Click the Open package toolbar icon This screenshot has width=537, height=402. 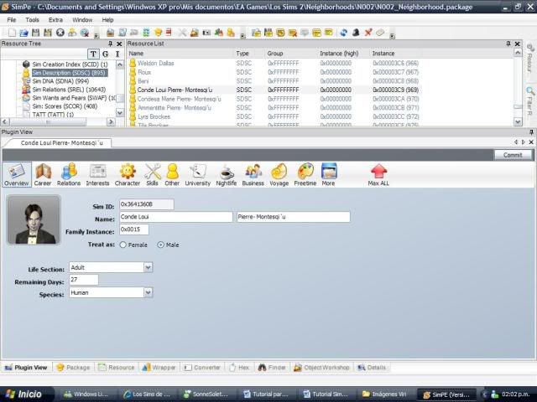(x=23, y=33)
